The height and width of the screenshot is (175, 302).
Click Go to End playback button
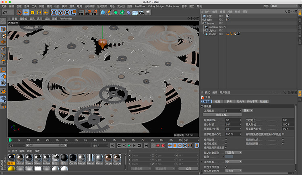[x=146, y=146]
